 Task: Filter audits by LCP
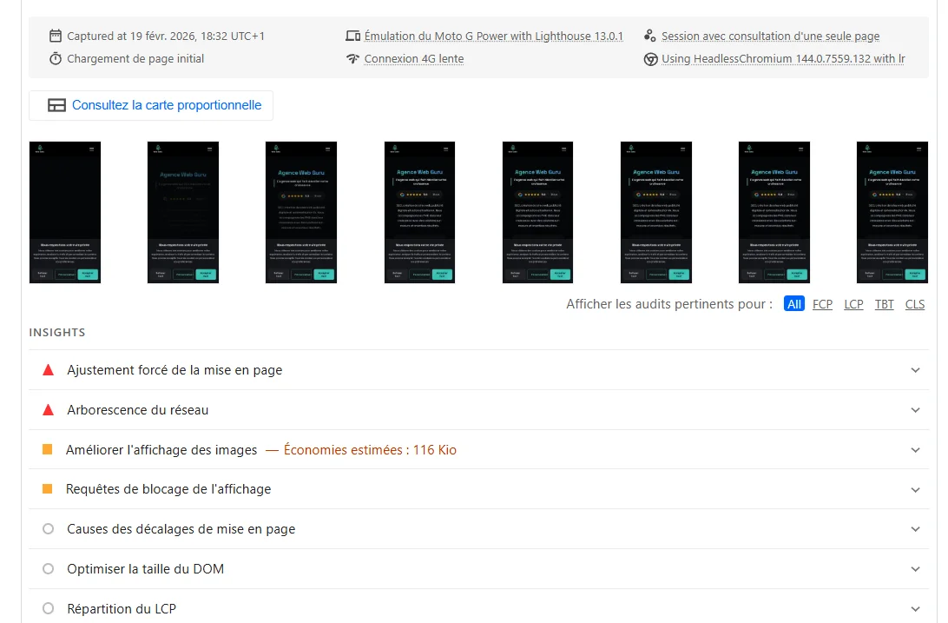tap(853, 304)
